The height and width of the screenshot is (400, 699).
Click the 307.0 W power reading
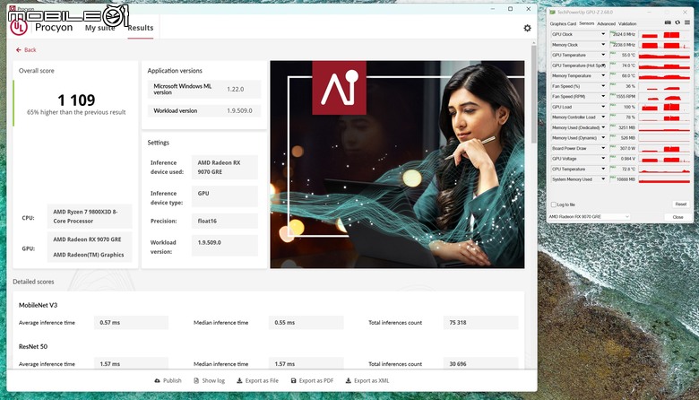[x=627, y=148]
